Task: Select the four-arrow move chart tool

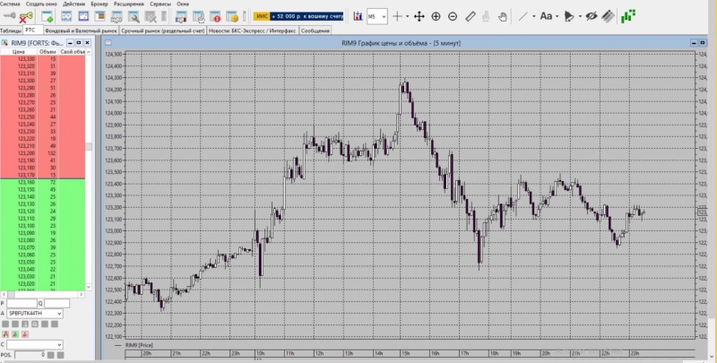Action: pos(419,16)
